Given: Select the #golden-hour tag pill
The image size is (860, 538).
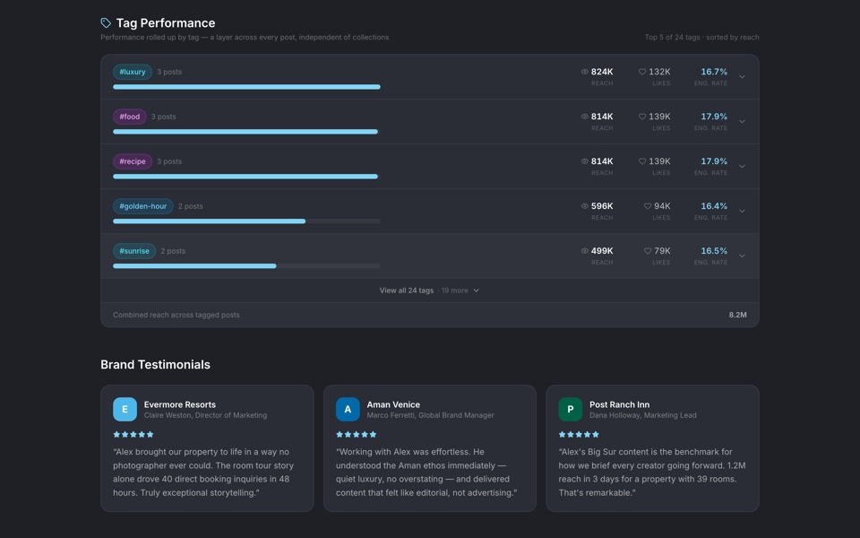Looking at the screenshot, I should pos(143,206).
